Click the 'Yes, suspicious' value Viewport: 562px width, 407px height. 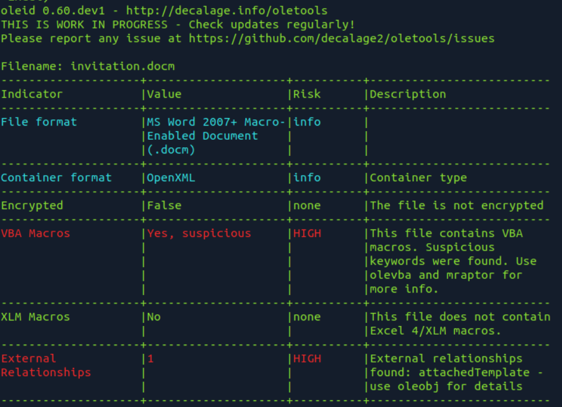click(x=199, y=234)
